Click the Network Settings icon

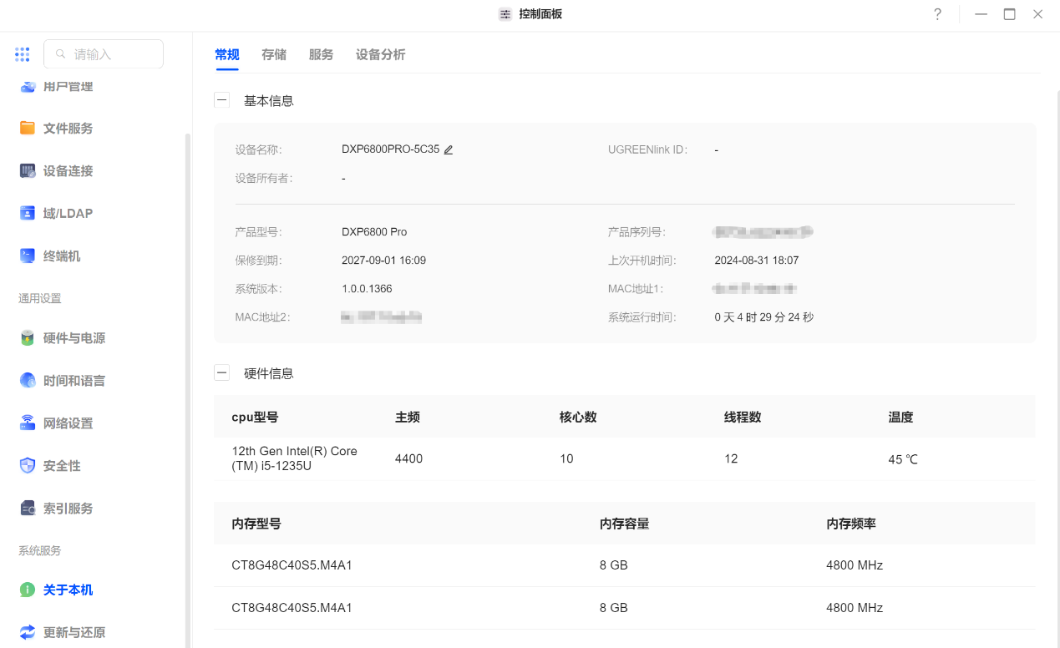(28, 423)
